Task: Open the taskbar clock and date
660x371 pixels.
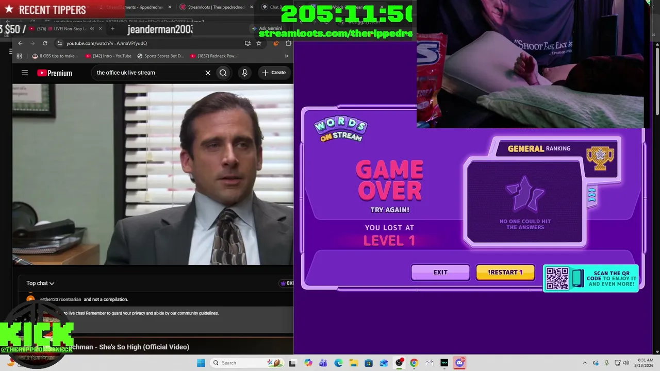Action: coord(645,363)
